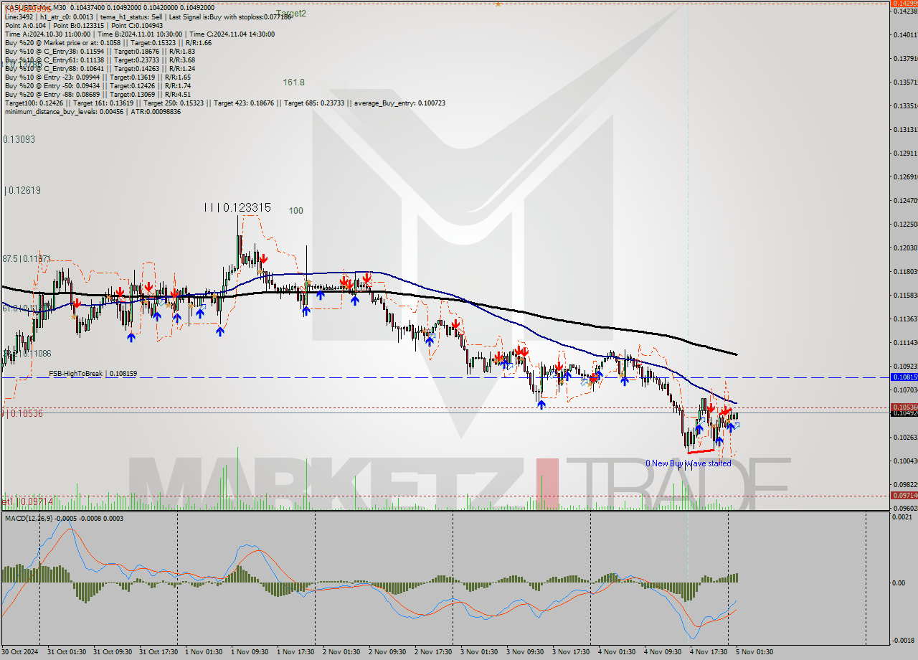Viewport: 918px width, 660px height.
Task: Select the 87.5 | 0.11971 level label
Action: coord(26,258)
